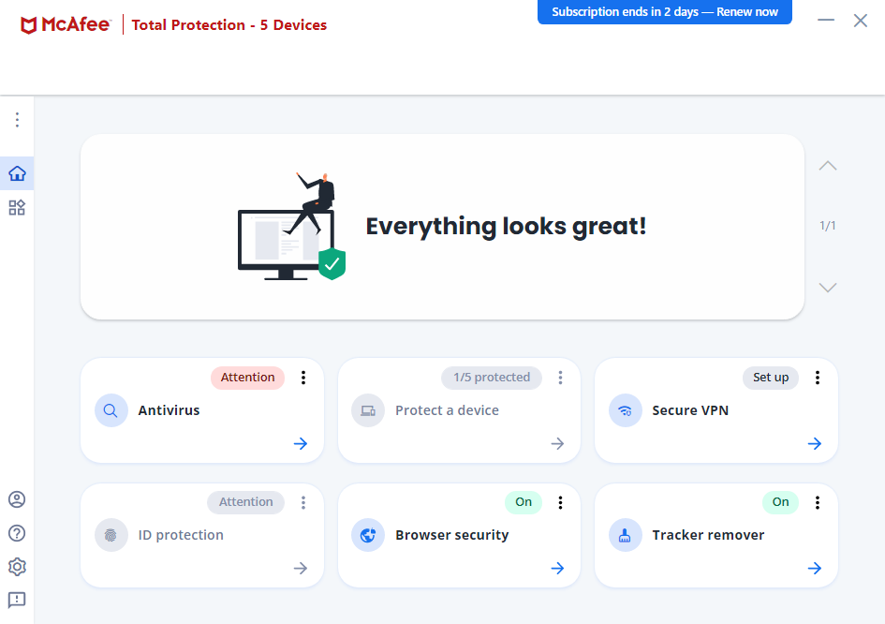Open Browser security card options menu
Screen dimensions: 885x624
pyautogui.click(x=560, y=502)
